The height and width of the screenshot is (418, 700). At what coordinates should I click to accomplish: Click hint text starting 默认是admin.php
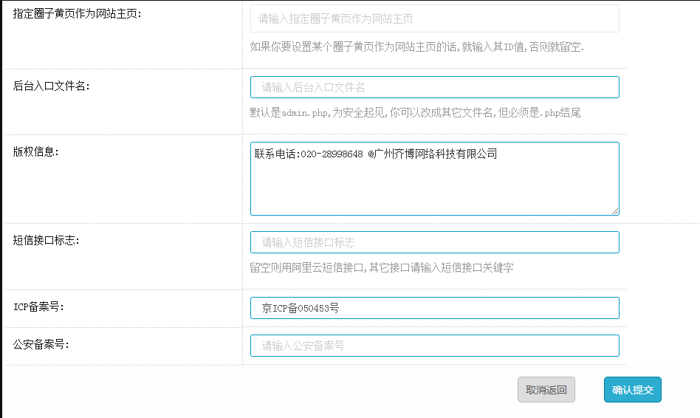[x=415, y=112]
